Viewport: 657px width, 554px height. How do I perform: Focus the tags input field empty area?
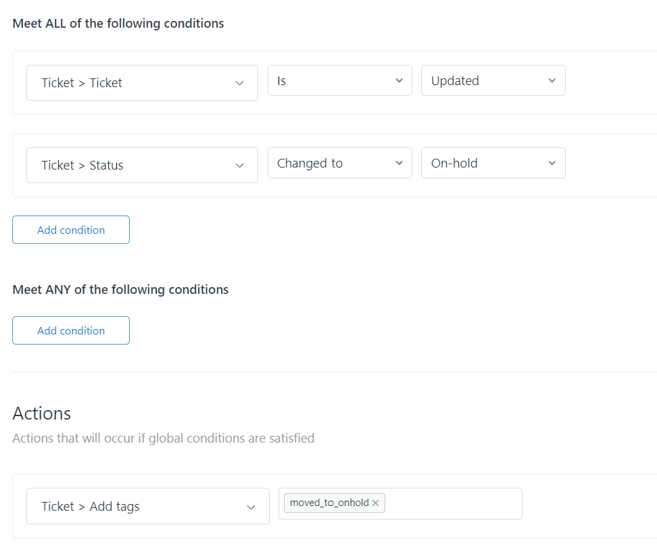453,504
